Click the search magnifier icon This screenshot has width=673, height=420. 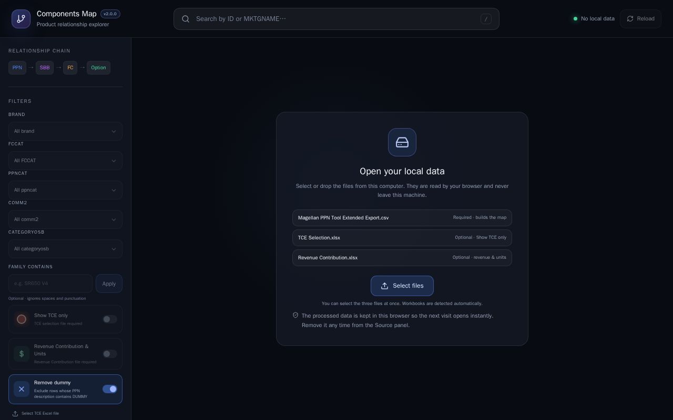pyautogui.click(x=186, y=19)
